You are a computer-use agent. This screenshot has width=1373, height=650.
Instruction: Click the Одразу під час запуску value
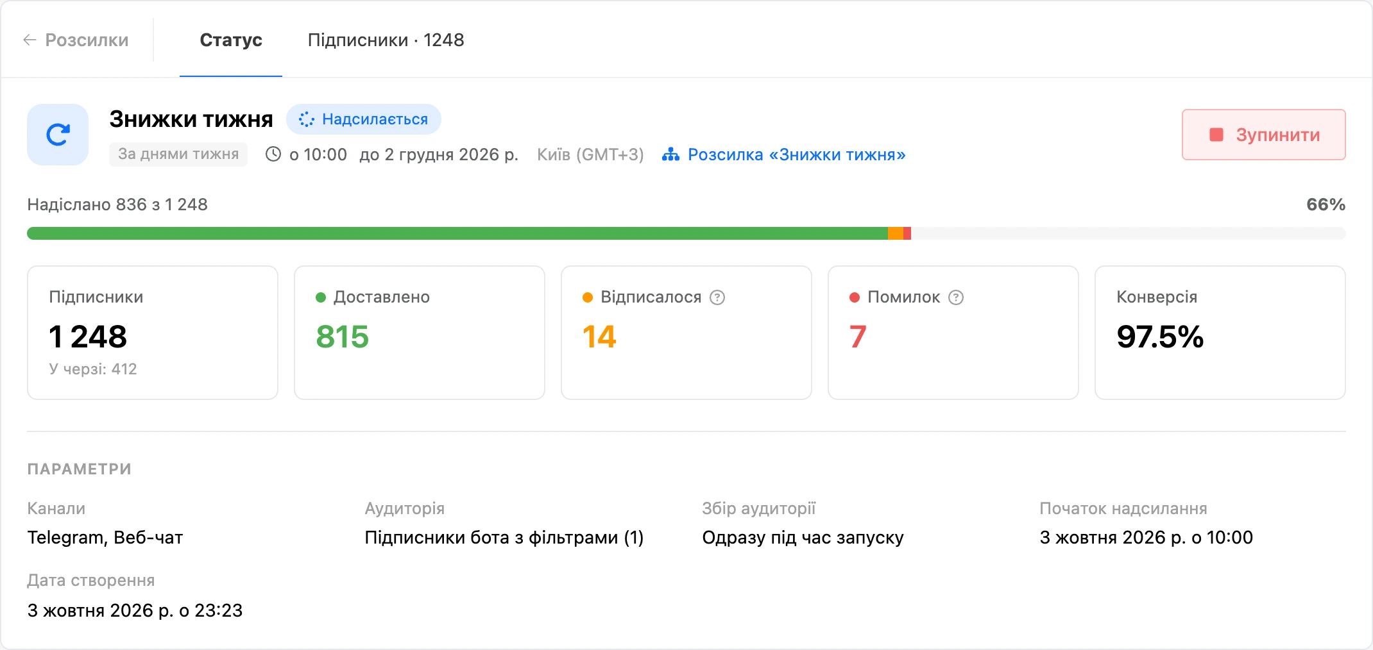(803, 537)
